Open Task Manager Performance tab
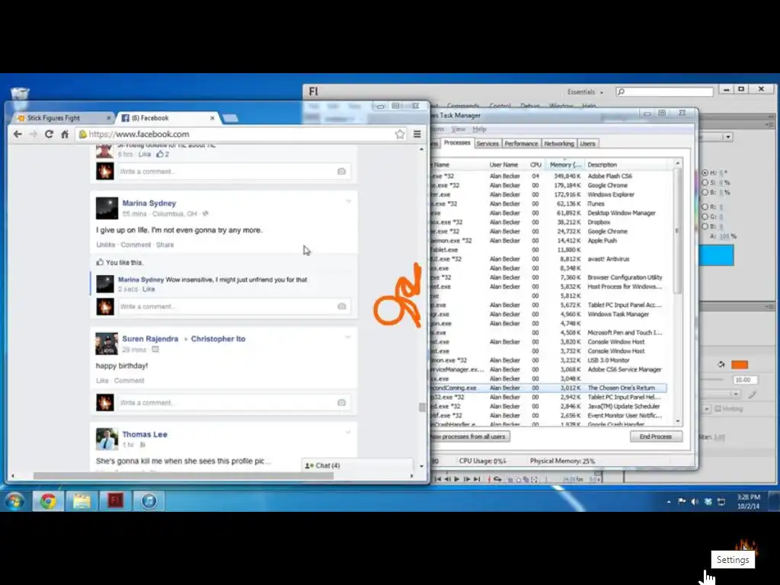 click(x=521, y=143)
